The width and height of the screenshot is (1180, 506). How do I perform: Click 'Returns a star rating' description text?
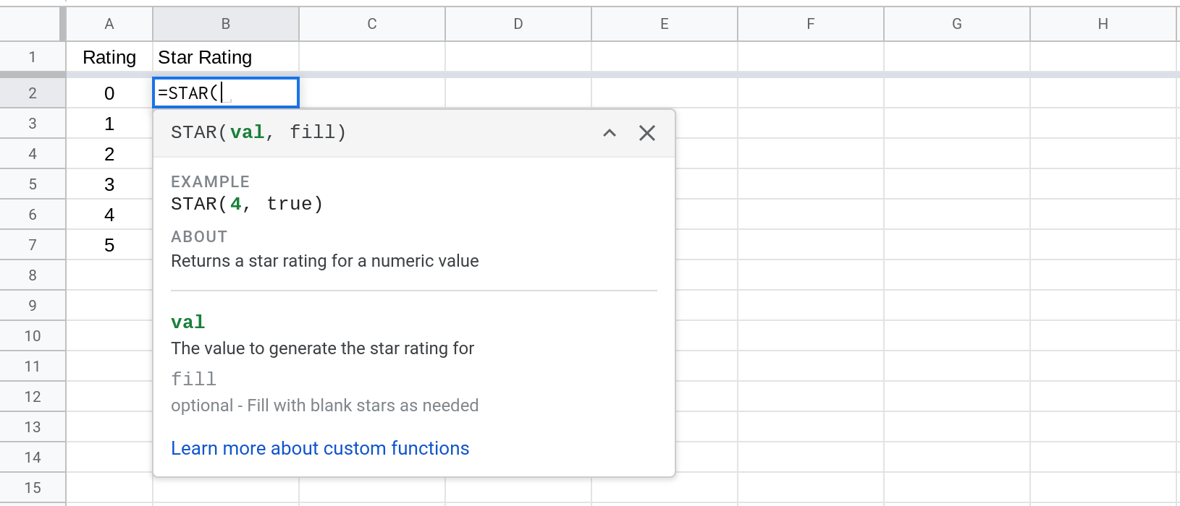point(325,261)
